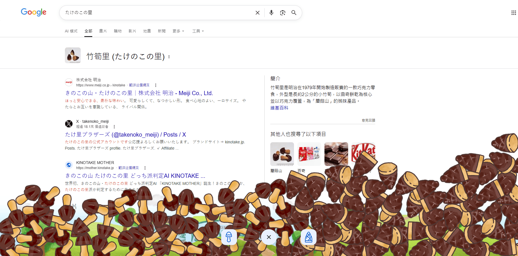
Task: Open the Google apps grid
Action: pos(513,13)
